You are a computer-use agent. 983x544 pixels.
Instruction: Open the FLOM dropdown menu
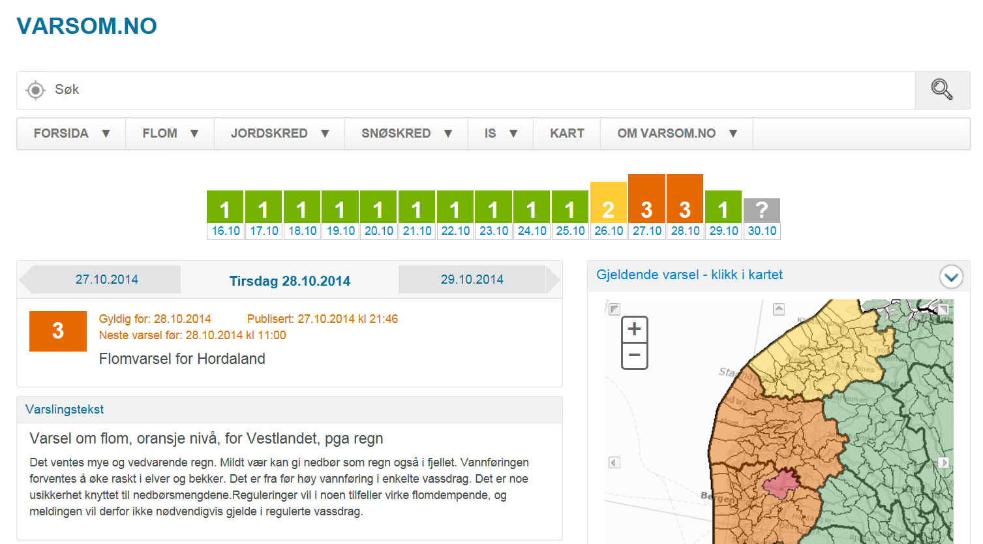pos(170,134)
